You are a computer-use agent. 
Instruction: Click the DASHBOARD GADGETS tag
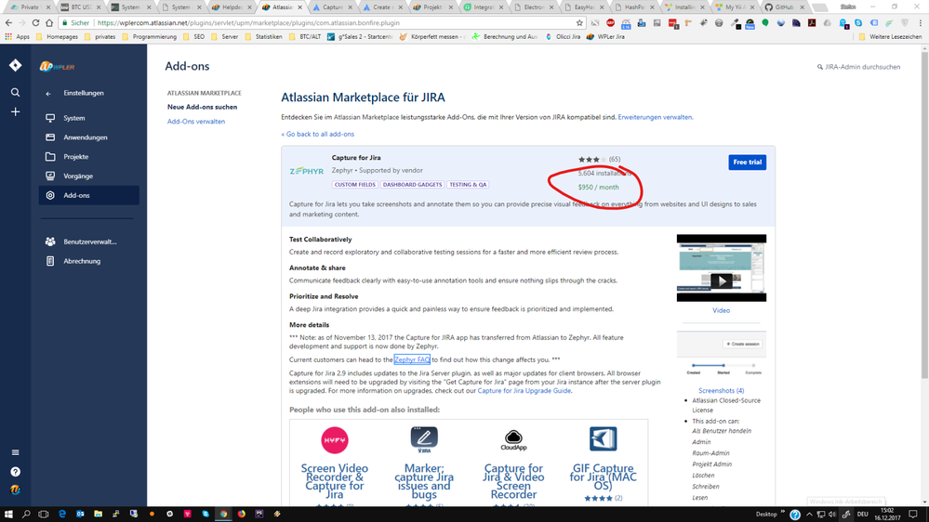(x=412, y=185)
